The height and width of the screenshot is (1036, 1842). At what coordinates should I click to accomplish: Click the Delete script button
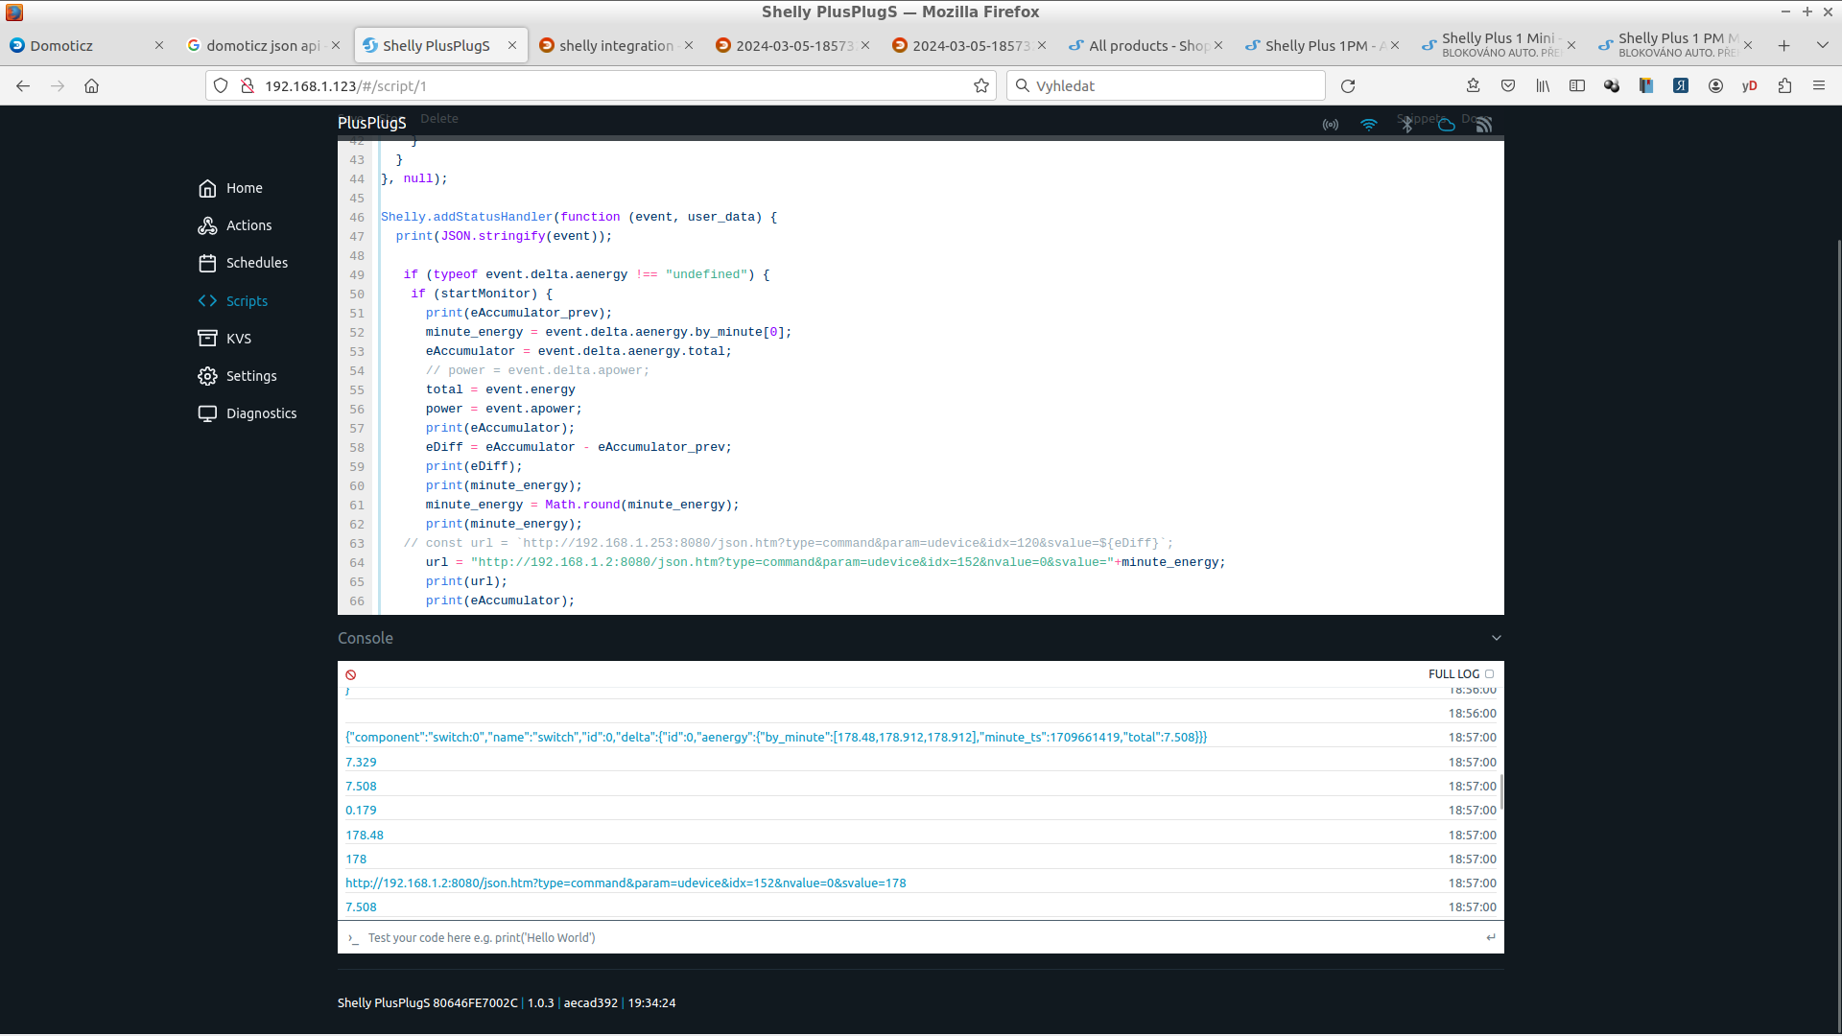click(x=439, y=119)
